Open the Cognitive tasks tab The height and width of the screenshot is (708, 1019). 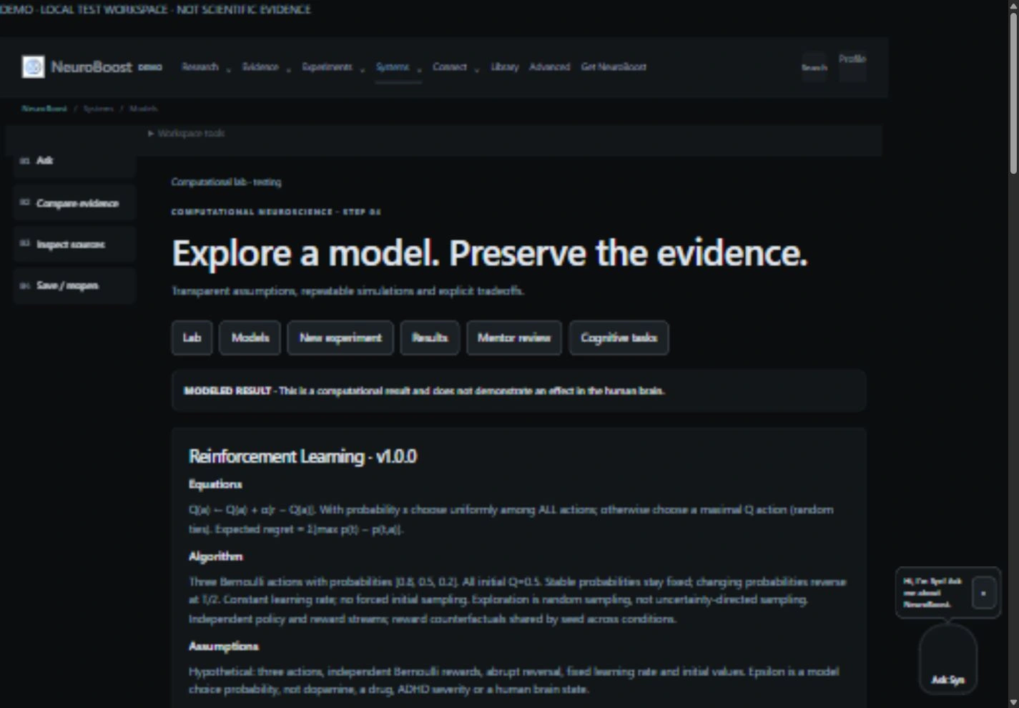[x=619, y=338]
